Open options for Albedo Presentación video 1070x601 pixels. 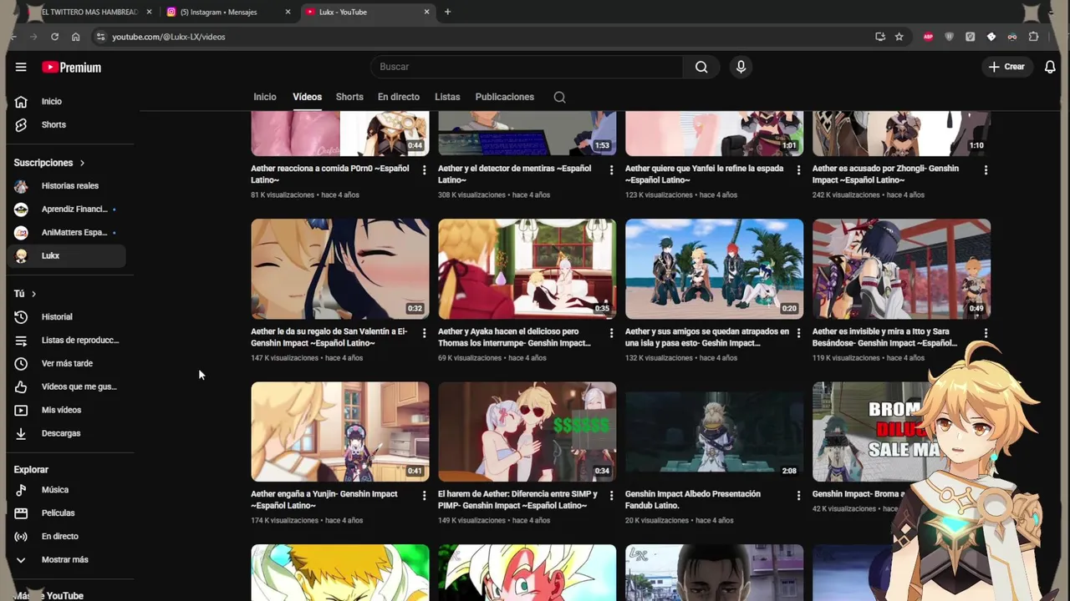click(798, 496)
